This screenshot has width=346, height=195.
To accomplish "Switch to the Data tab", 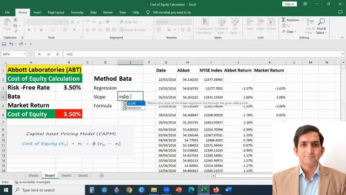I will (94, 12).
